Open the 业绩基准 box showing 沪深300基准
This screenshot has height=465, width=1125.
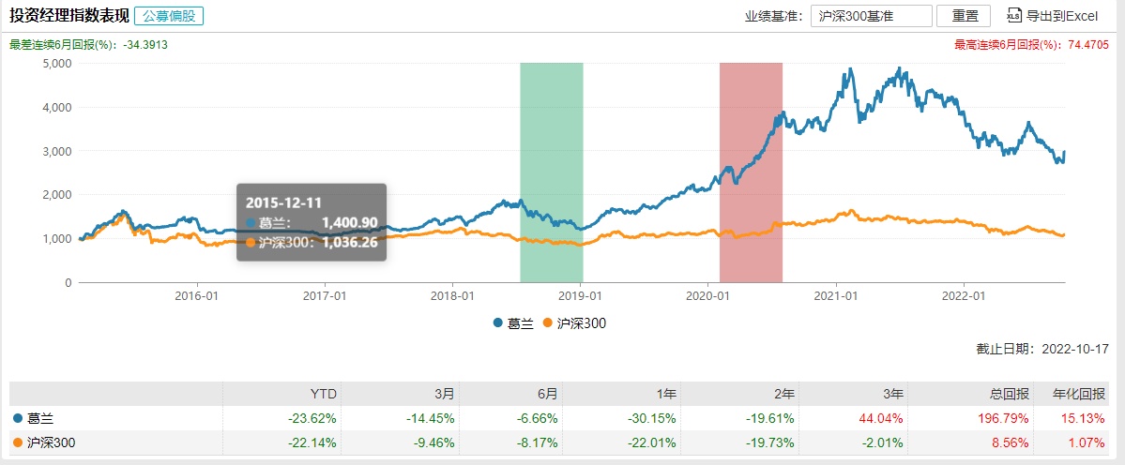point(872,16)
